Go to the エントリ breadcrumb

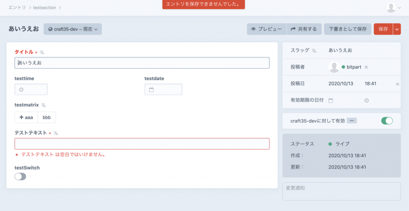click(x=17, y=8)
